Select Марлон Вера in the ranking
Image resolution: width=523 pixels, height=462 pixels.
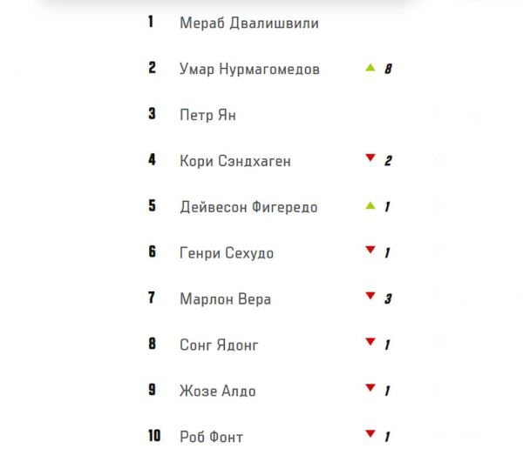click(x=225, y=299)
